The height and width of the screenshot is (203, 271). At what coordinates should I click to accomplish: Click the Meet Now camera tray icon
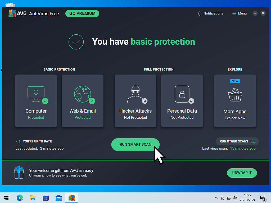[x=223, y=198]
